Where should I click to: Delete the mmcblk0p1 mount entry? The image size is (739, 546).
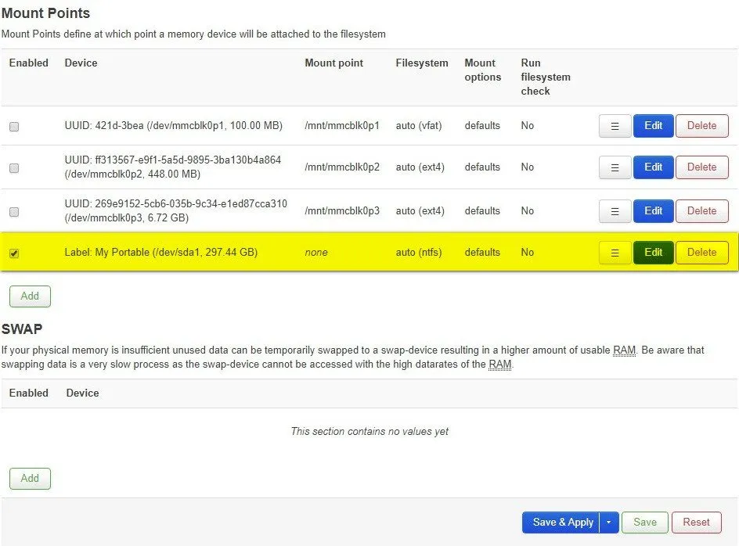coord(701,126)
